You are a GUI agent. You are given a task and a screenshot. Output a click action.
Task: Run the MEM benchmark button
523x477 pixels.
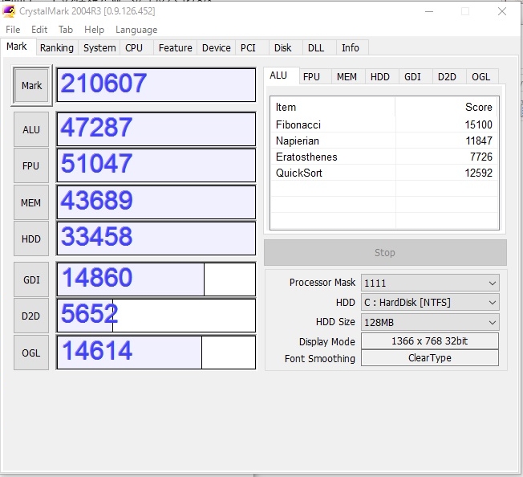[x=31, y=202]
